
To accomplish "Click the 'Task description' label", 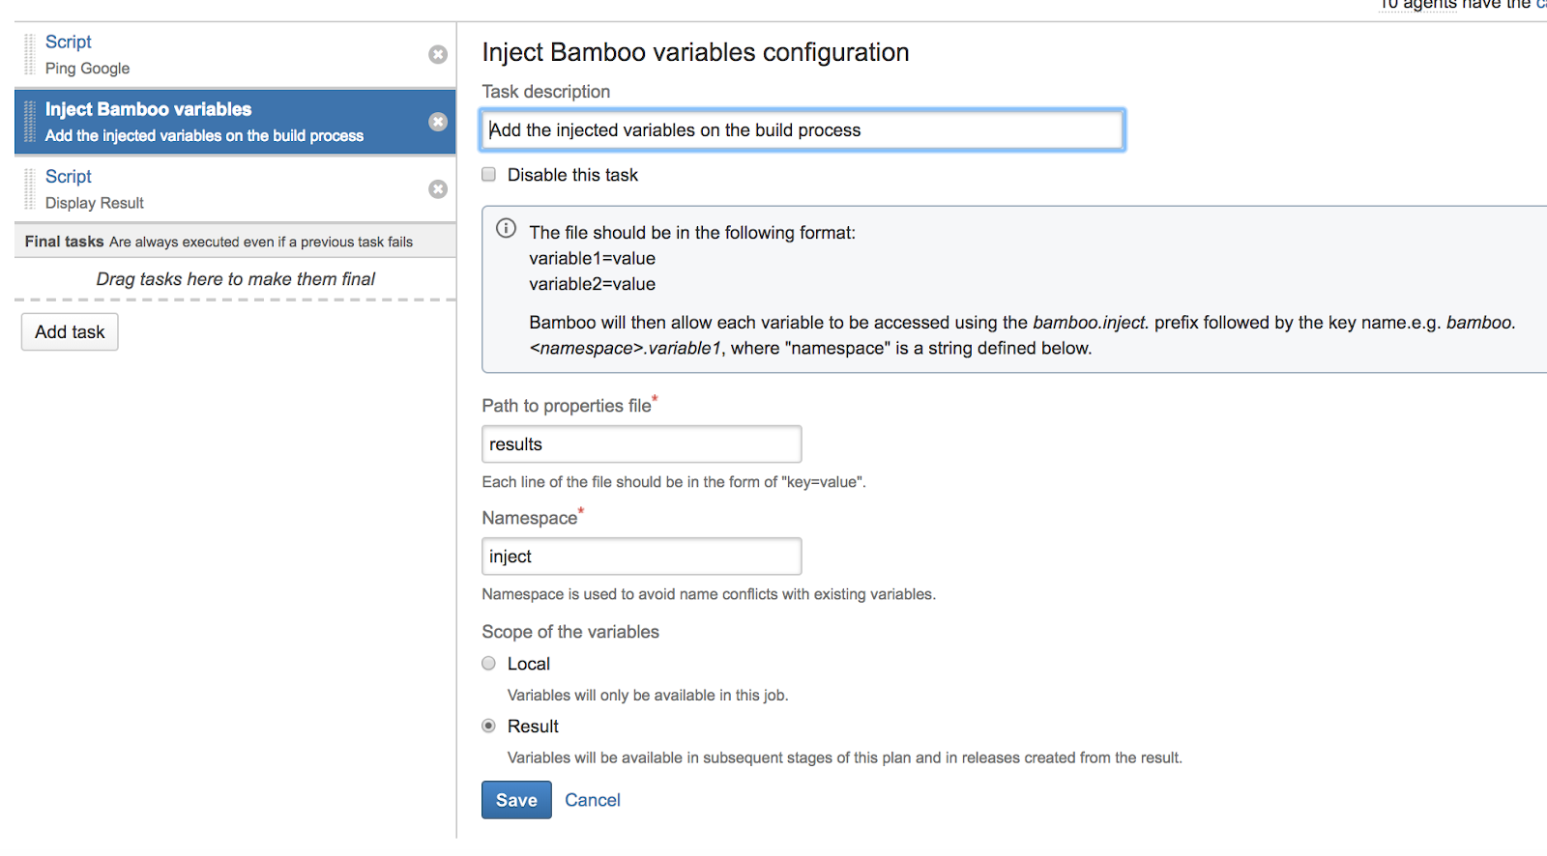I will (x=546, y=92).
